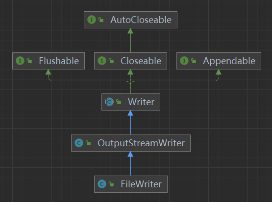Image resolution: width=272 pixels, height=202 pixels.
Task: Click the Writer abstract class icon
Action: tap(109, 102)
